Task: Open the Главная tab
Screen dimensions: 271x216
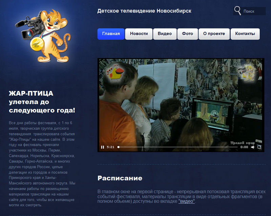Action: (111, 34)
